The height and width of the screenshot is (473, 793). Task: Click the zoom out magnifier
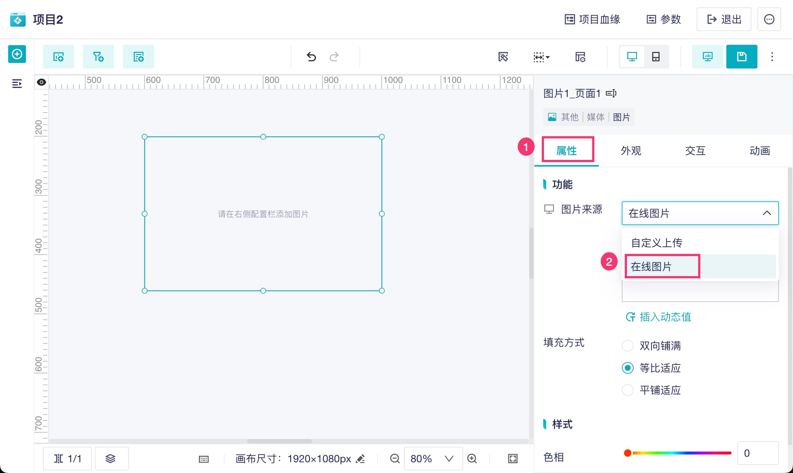[395, 459]
